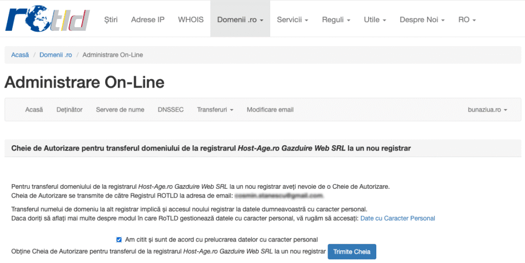525x263 pixels.
Task: Open the Deținător section
Action: pyautogui.click(x=69, y=109)
